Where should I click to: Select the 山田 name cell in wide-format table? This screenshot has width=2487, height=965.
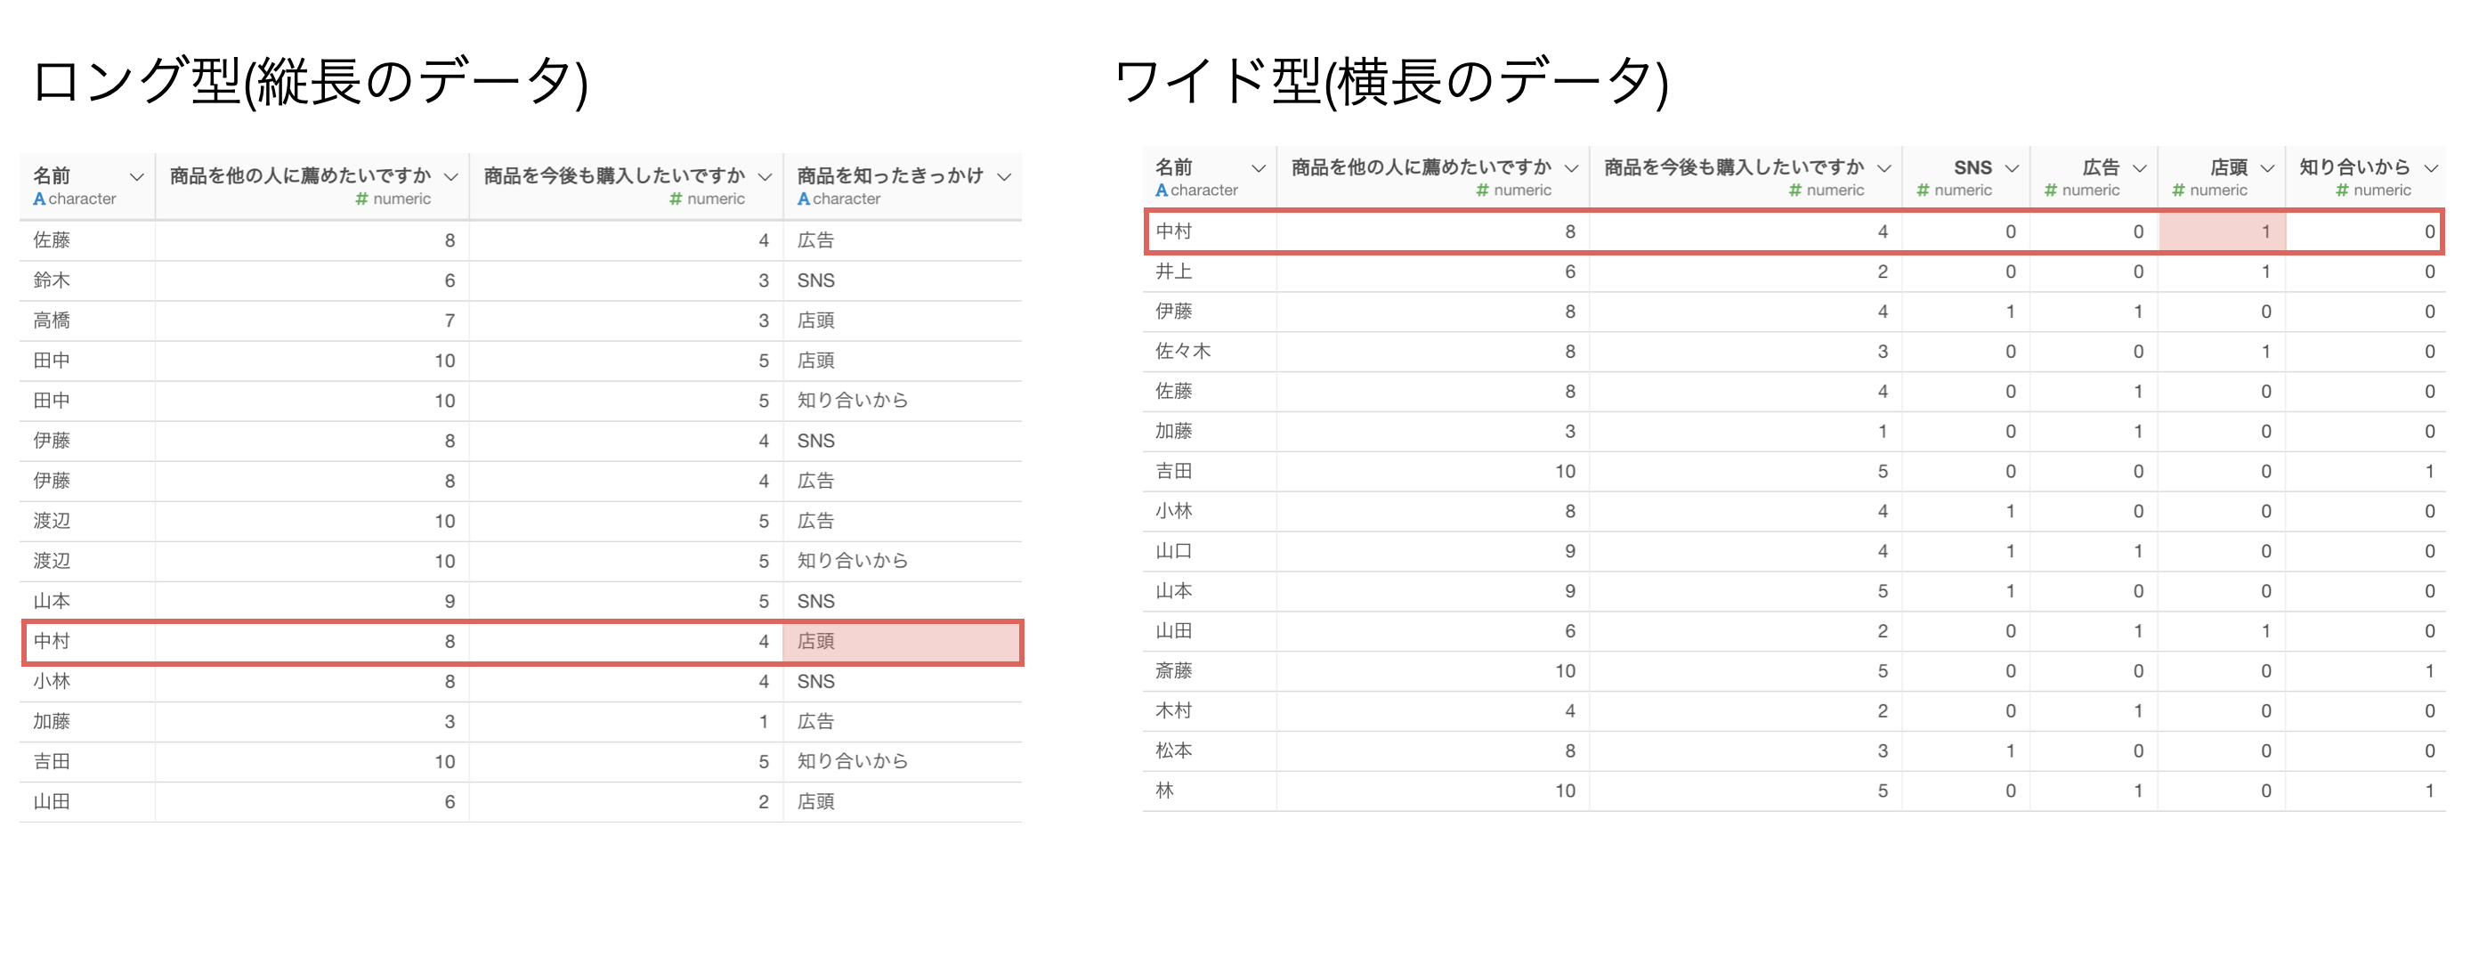point(1210,632)
